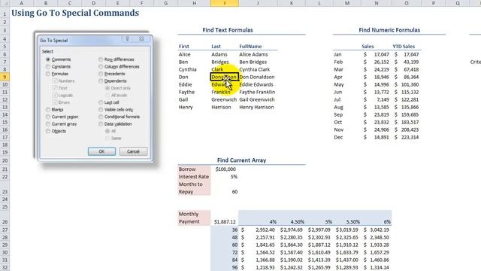Select row 9 header
The image size is (481, 271).
5,77
